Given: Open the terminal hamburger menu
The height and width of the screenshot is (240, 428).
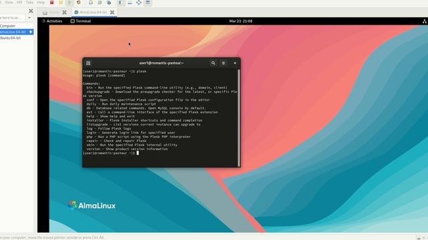Looking at the screenshot, I should (223, 63).
